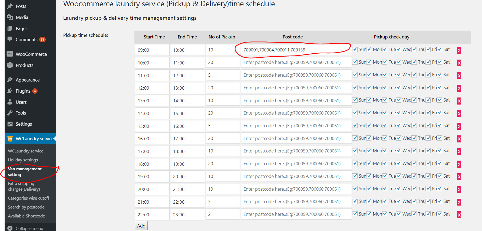Toggle Mon checkbox in the 10:00–11:00 row
The height and width of the screenshot is (231, 482).
point(369,62)
